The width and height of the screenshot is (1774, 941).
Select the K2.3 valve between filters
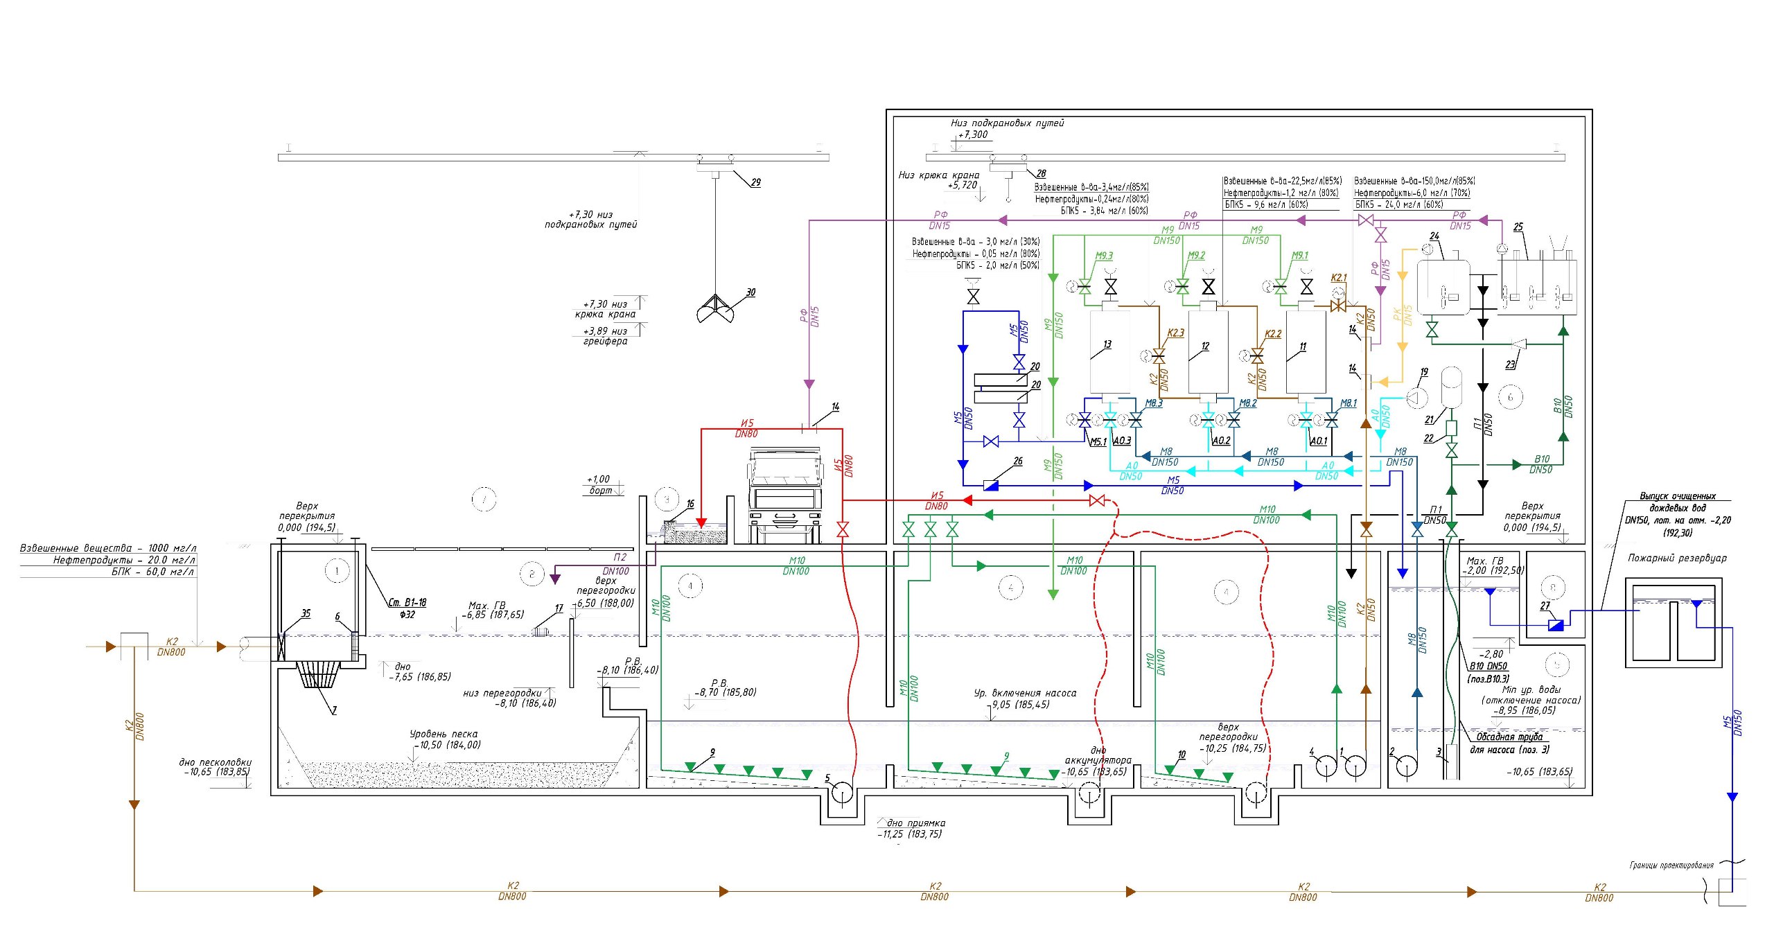pyautogui.click(x=1158, y=356)
